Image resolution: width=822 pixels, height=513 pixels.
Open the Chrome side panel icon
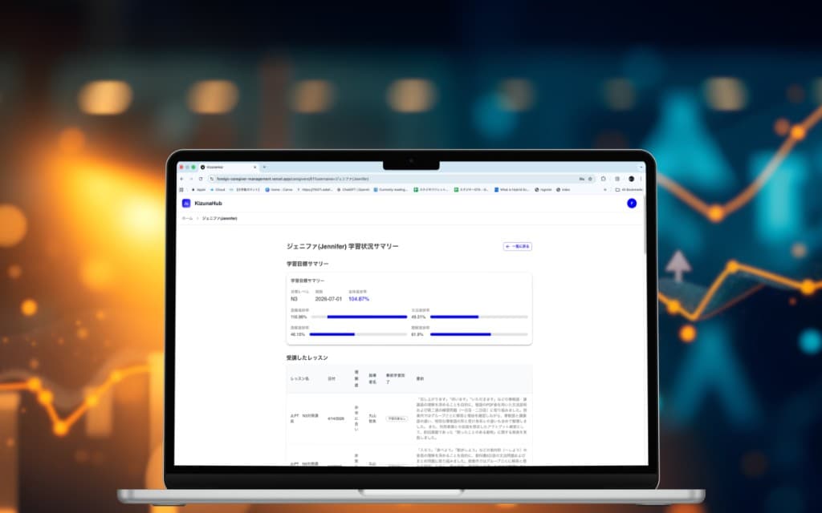617,179
